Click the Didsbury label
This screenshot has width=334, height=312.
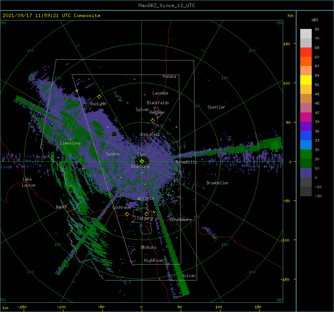pyautogui.click(x=140, y=166)
